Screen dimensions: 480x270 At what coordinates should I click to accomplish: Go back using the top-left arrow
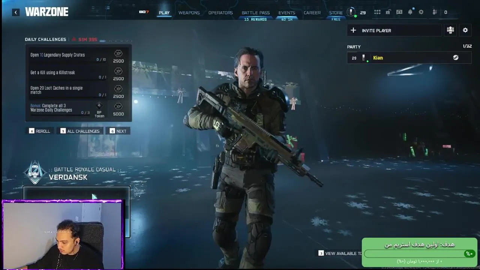click(16, 12)
